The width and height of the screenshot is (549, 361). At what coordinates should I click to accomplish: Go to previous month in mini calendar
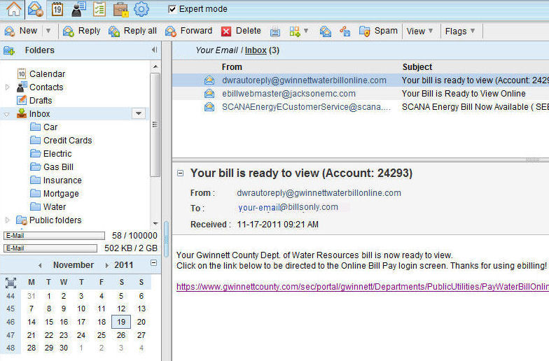pos(40,266)
